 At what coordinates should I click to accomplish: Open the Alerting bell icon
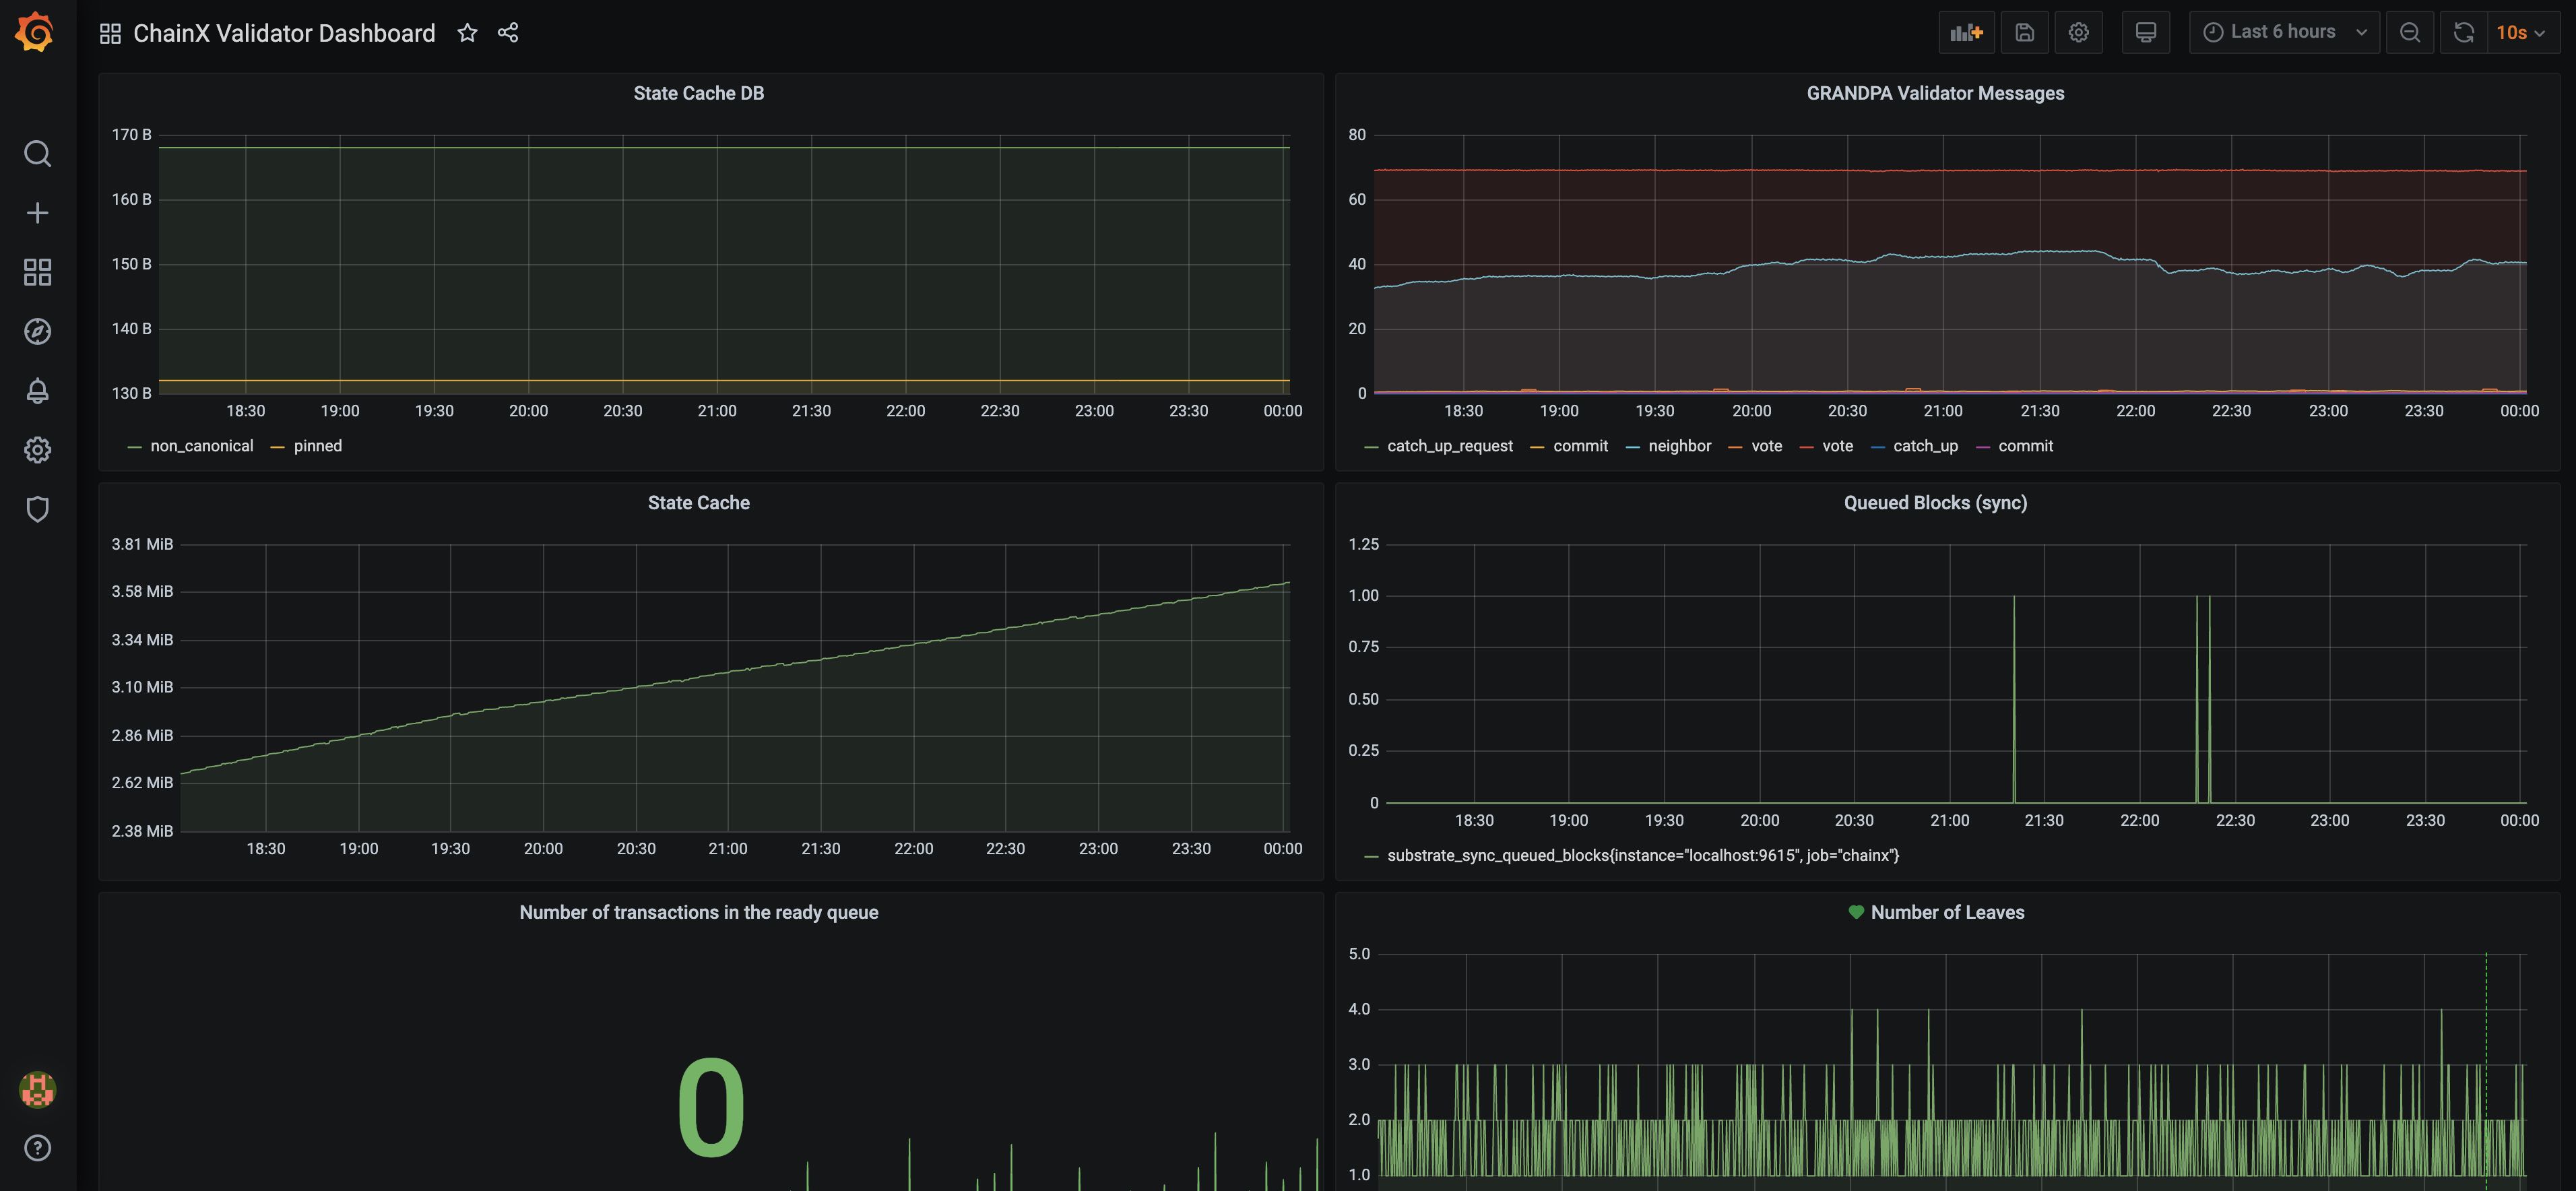[x=37, y=391]
